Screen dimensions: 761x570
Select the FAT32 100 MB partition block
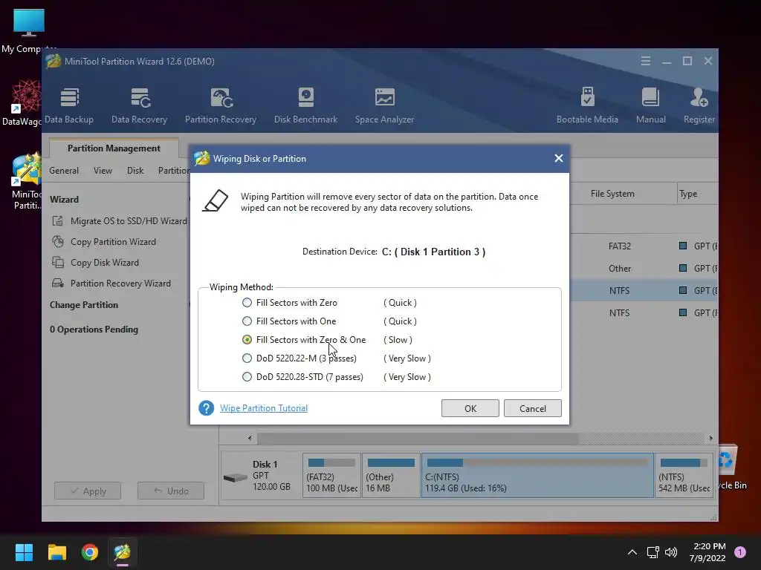(x=331, y=476)
